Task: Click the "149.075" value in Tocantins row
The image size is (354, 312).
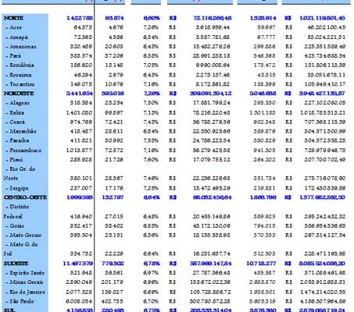Action: (81, 84)
